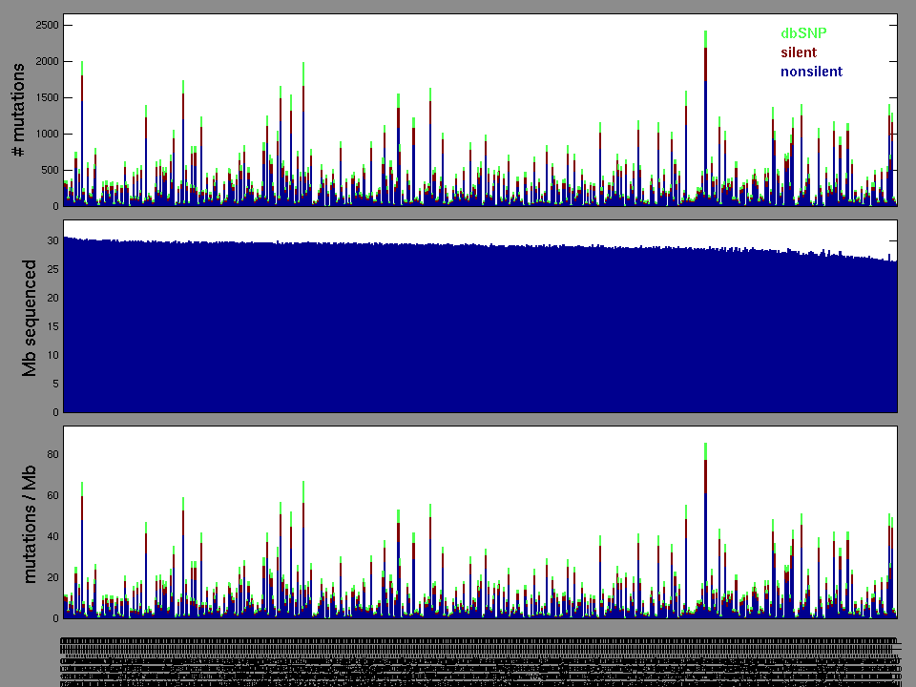This screenshot has width=916, height=687.
Task: Select the 40 tick on mutations/Mb axis
Action: (52, 537)
